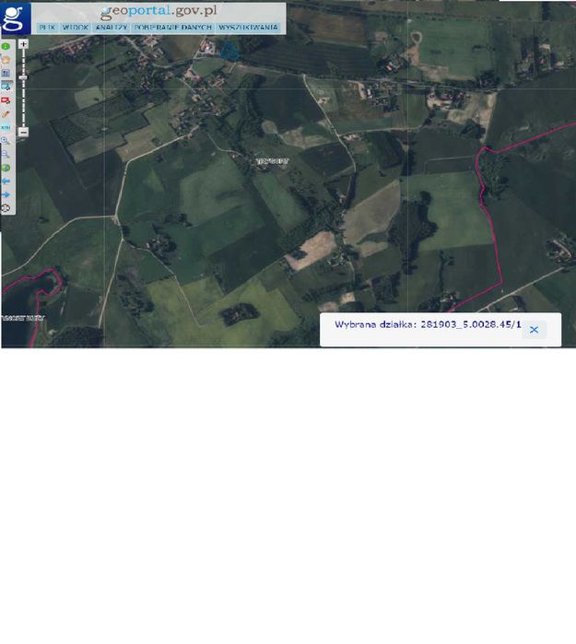Click the plus zoom button
Image resolution: width=576 pixels, height=644 pixels.
tap(23, 43)
